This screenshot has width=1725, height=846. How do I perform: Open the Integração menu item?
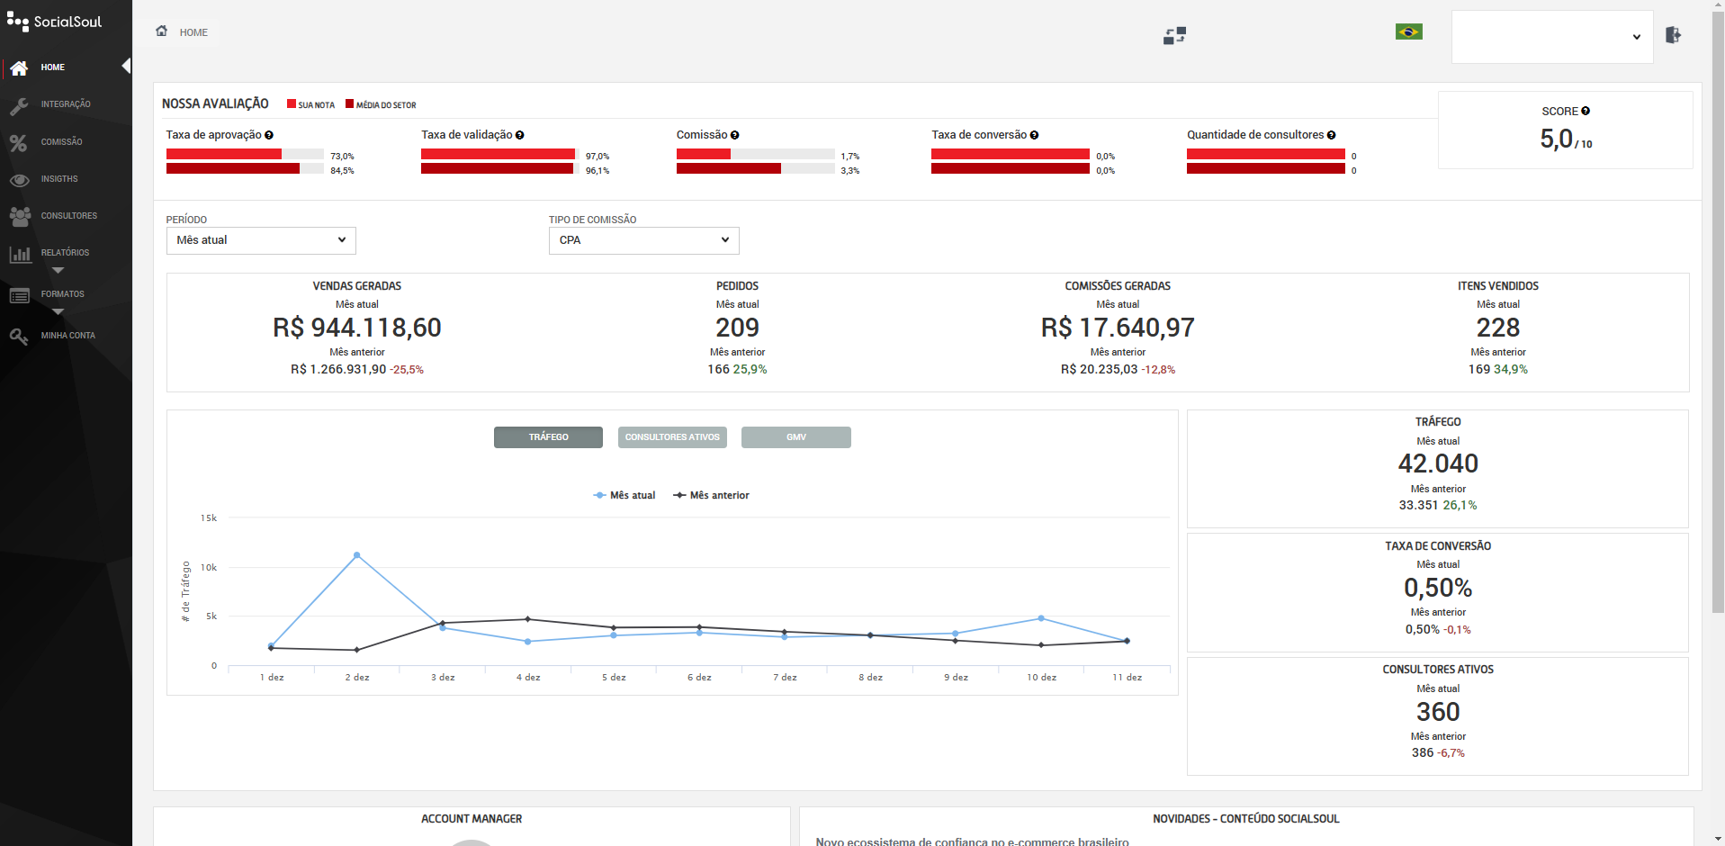[x=66, y=104]
